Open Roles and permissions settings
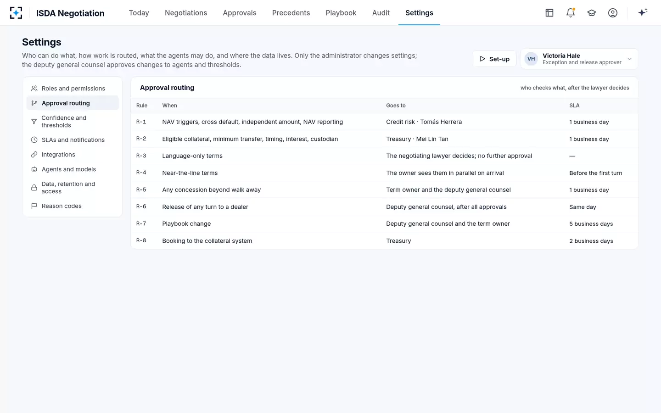 click(73, 89)
